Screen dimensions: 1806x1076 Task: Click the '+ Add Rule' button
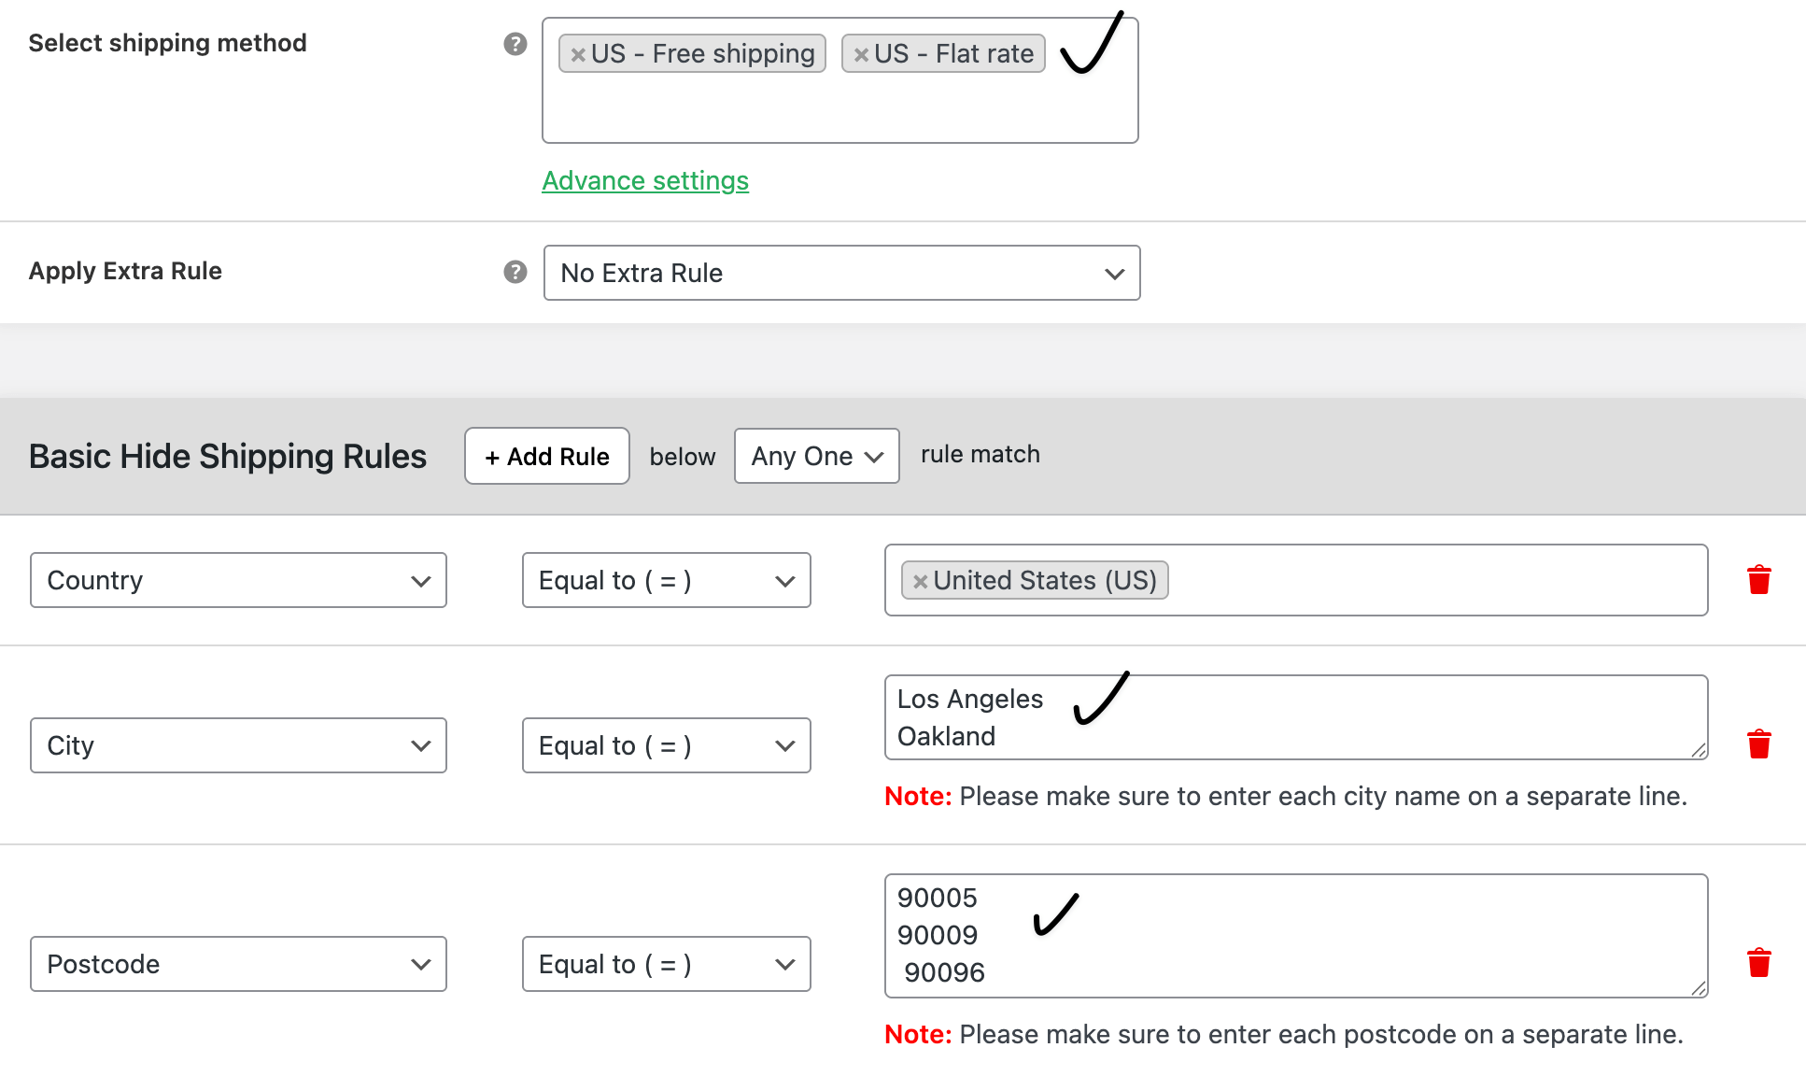[546, 456]
